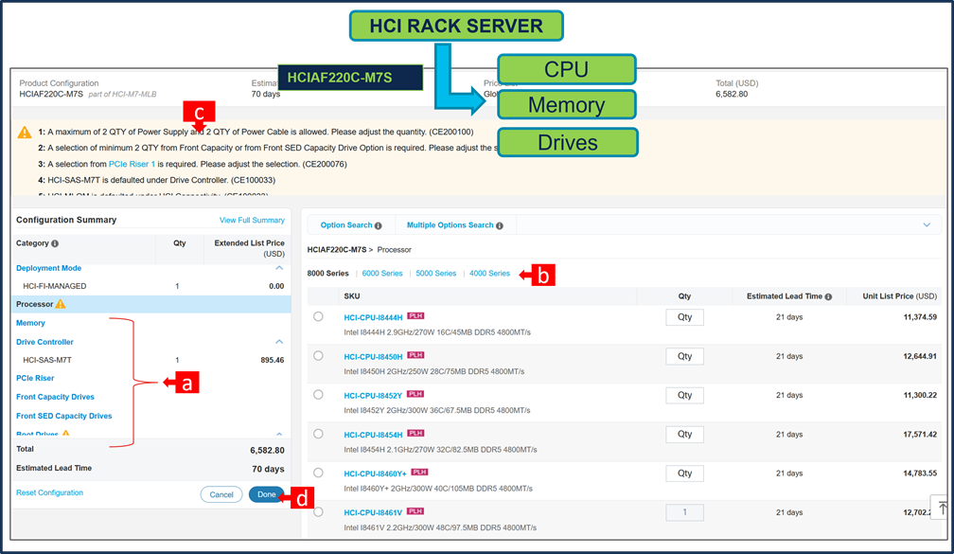Click Reset Configuration link
Viewport: 954px width, 554px height.
point(49,492)
